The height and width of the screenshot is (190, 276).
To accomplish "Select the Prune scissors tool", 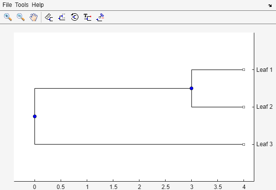I will [x=101, y=17].
